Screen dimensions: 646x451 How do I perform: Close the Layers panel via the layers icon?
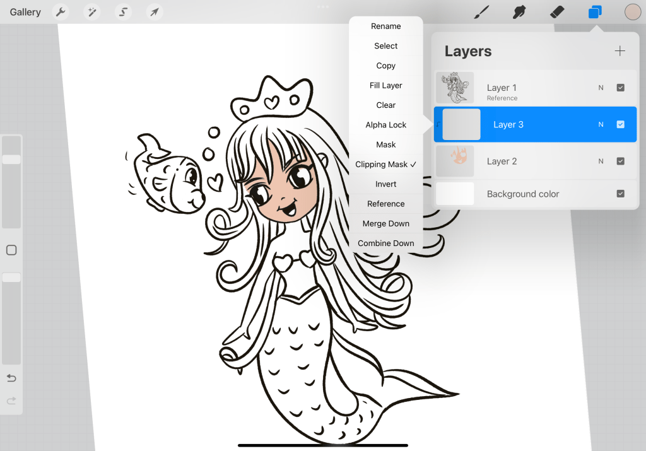(x=594, y=12)
